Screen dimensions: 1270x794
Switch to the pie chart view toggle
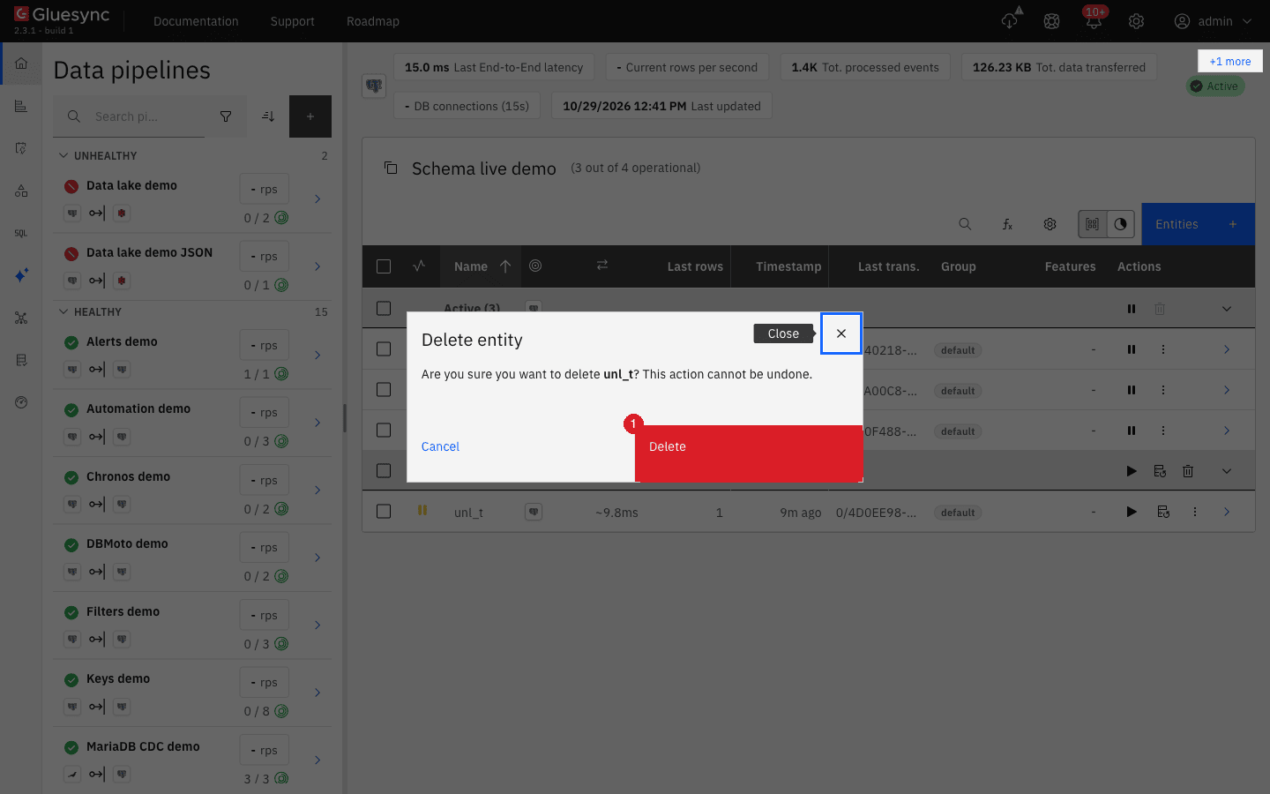click(x=1120, y=224)
